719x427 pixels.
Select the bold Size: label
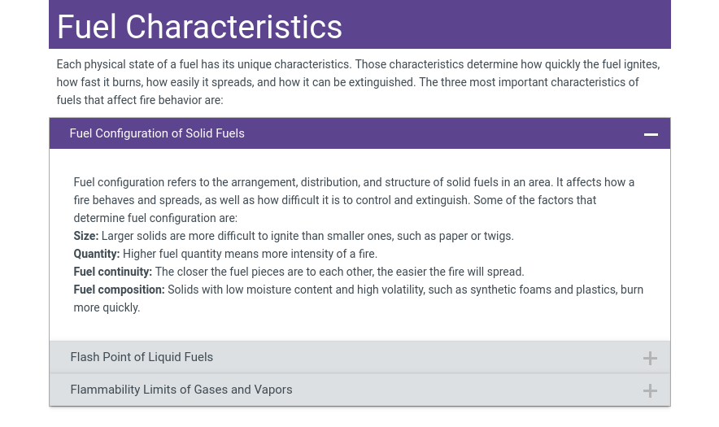click(x=86, y=236)
